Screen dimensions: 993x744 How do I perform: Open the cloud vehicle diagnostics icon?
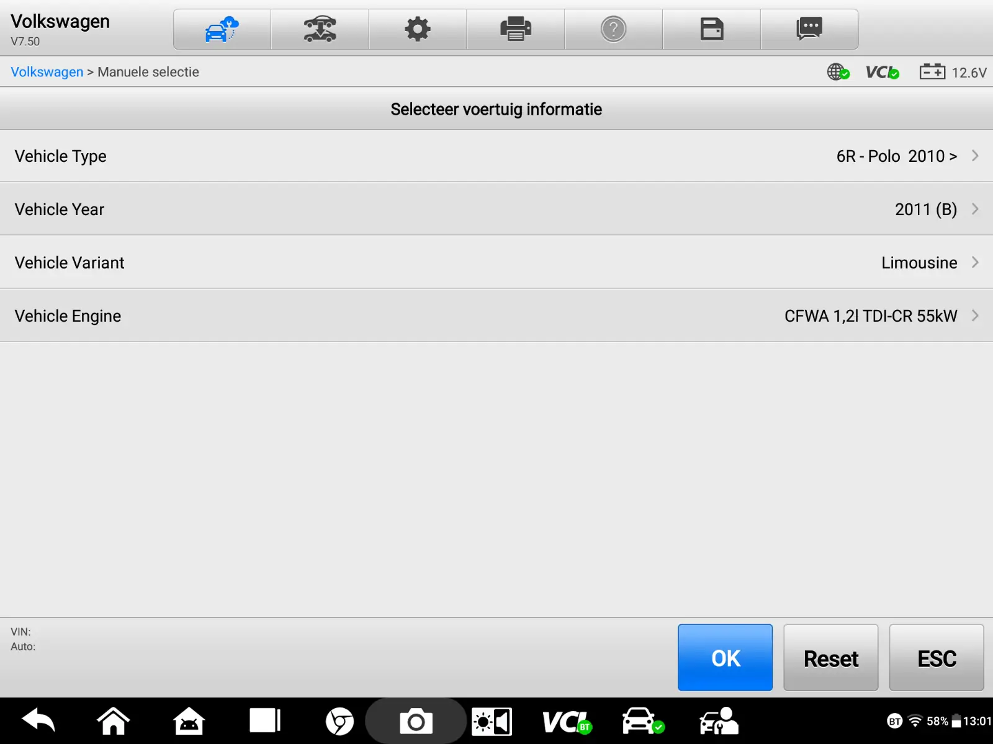coord(222,29)
